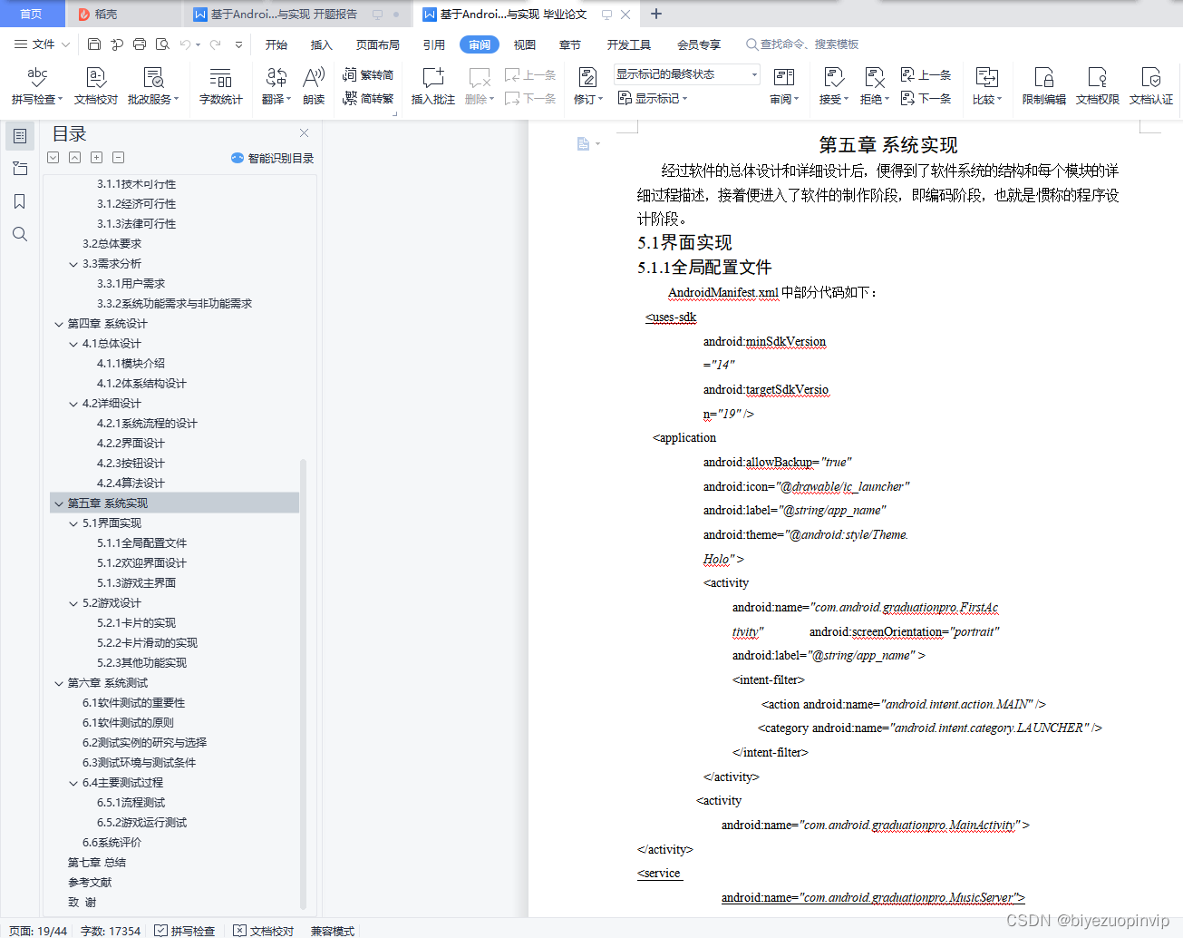Jump to 4.2.4算法设计 in outline
The image size is (1183, 938).
[x=131, y=484]
